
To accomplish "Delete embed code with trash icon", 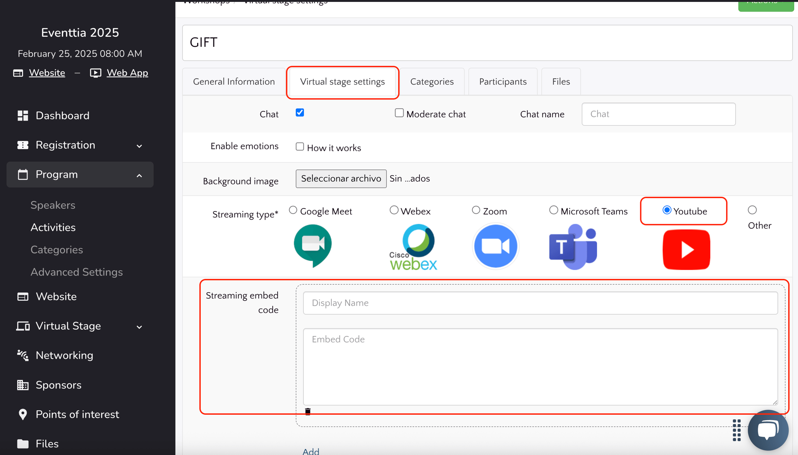I will 308,411.
